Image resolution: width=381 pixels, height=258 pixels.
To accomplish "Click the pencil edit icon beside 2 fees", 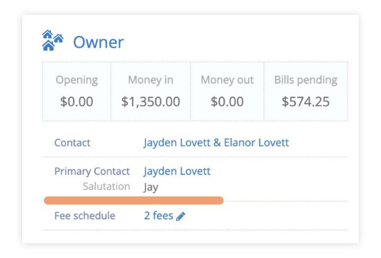I will pos(180,216).
